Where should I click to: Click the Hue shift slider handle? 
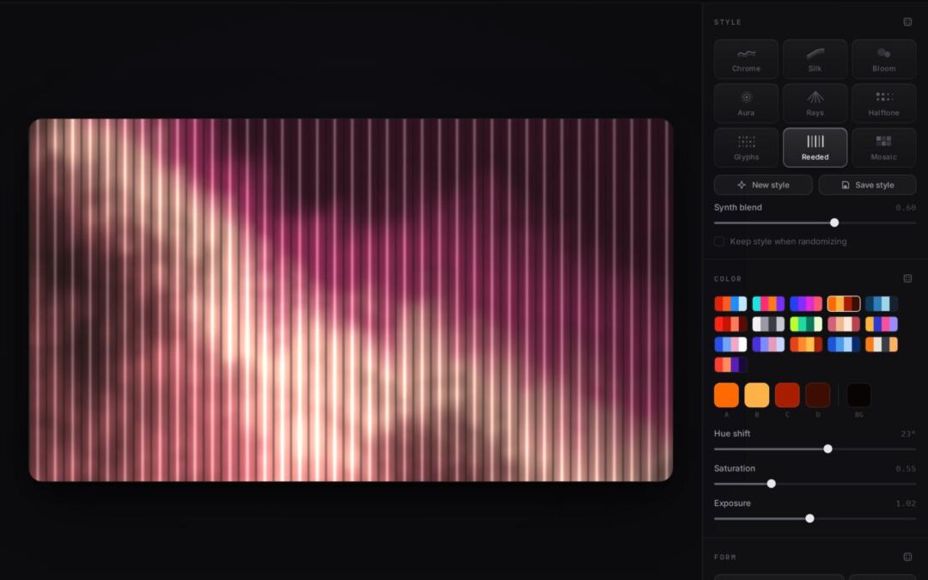pos(827,449)
